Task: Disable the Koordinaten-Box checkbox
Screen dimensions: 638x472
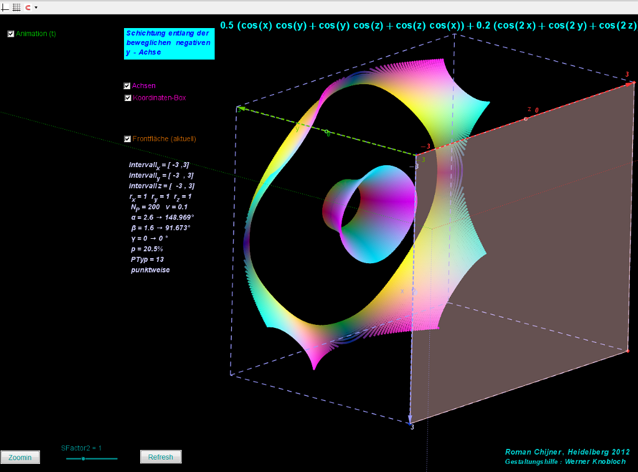Action: click(128, 98)
